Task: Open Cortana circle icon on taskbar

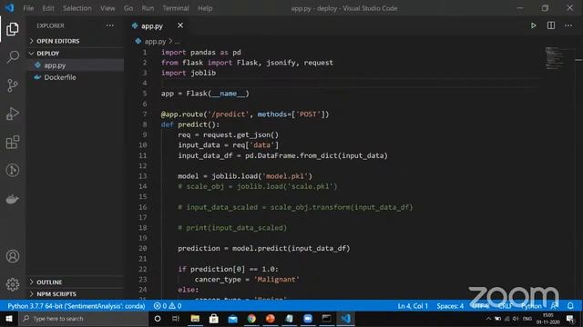Action: point(158,319)
